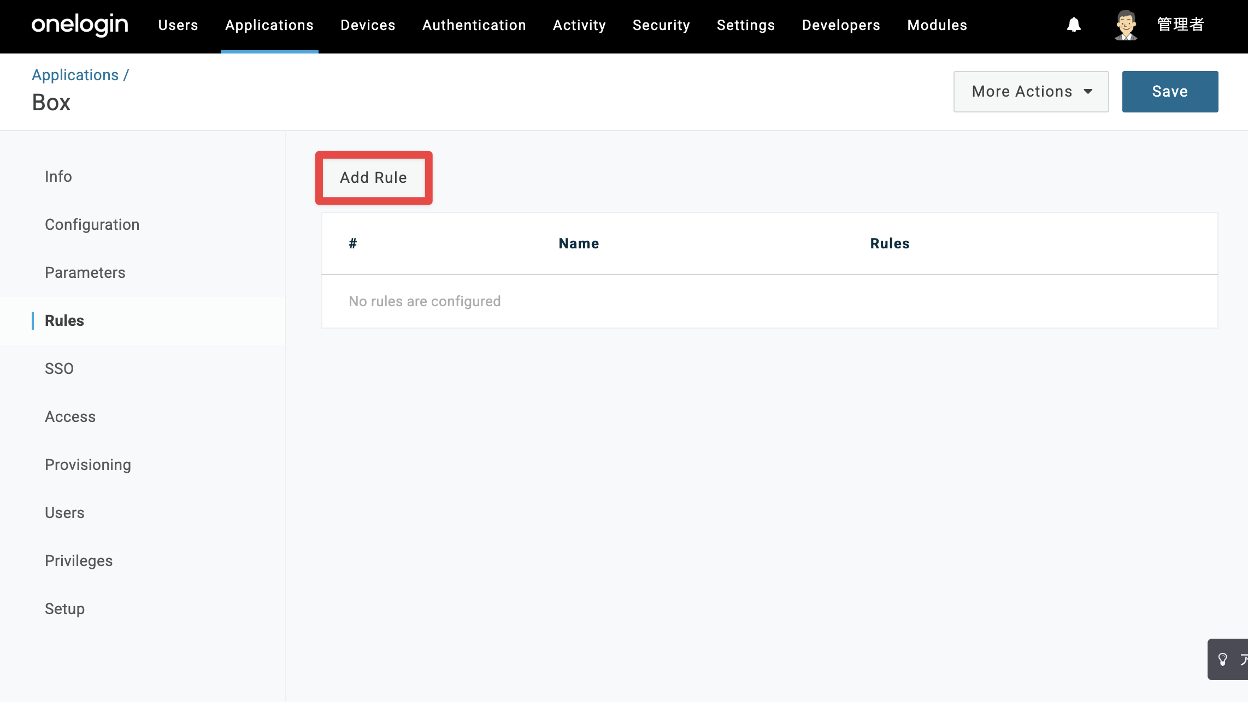Switch to the Privileges sidebar tab
Screen dimensions: 1248x702
click(x=79, y=561)
